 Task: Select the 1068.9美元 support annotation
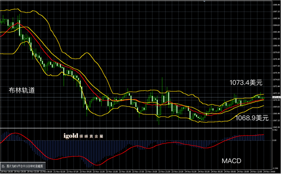pyautogui.click(x=252, y=118)
